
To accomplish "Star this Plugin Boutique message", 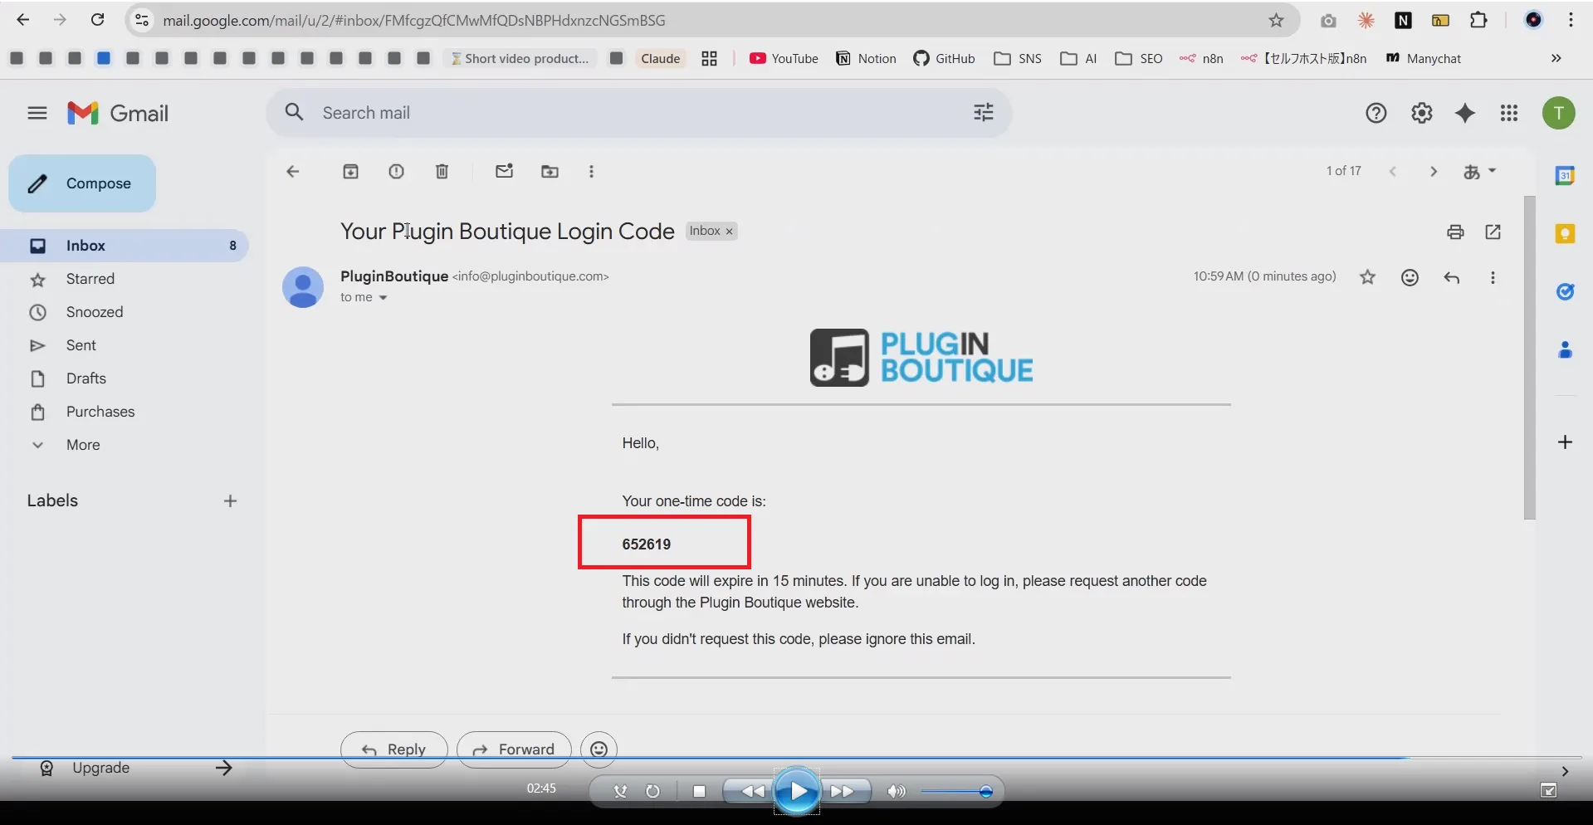I will point(1367,278).
